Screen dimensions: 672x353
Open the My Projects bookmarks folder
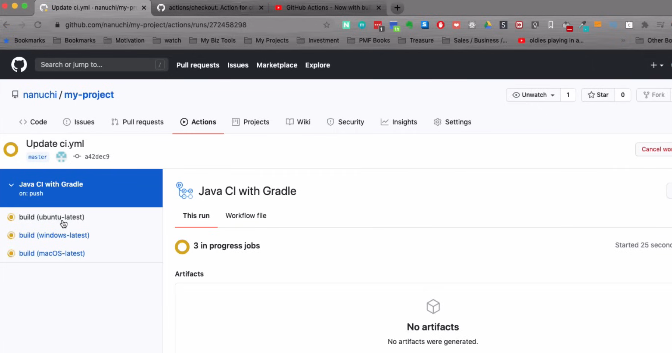(x=267, y=40)
